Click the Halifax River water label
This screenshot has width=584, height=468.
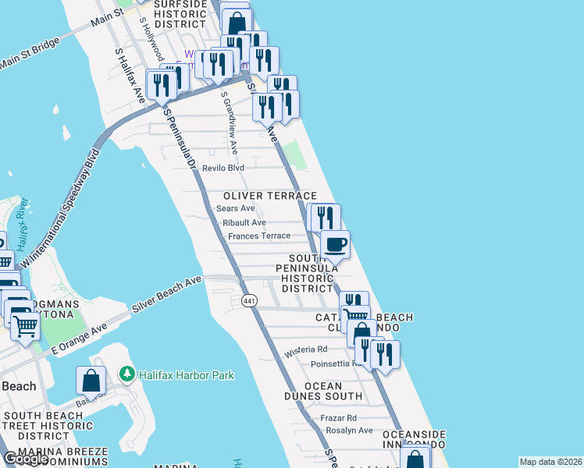click(x=23, y=225)
